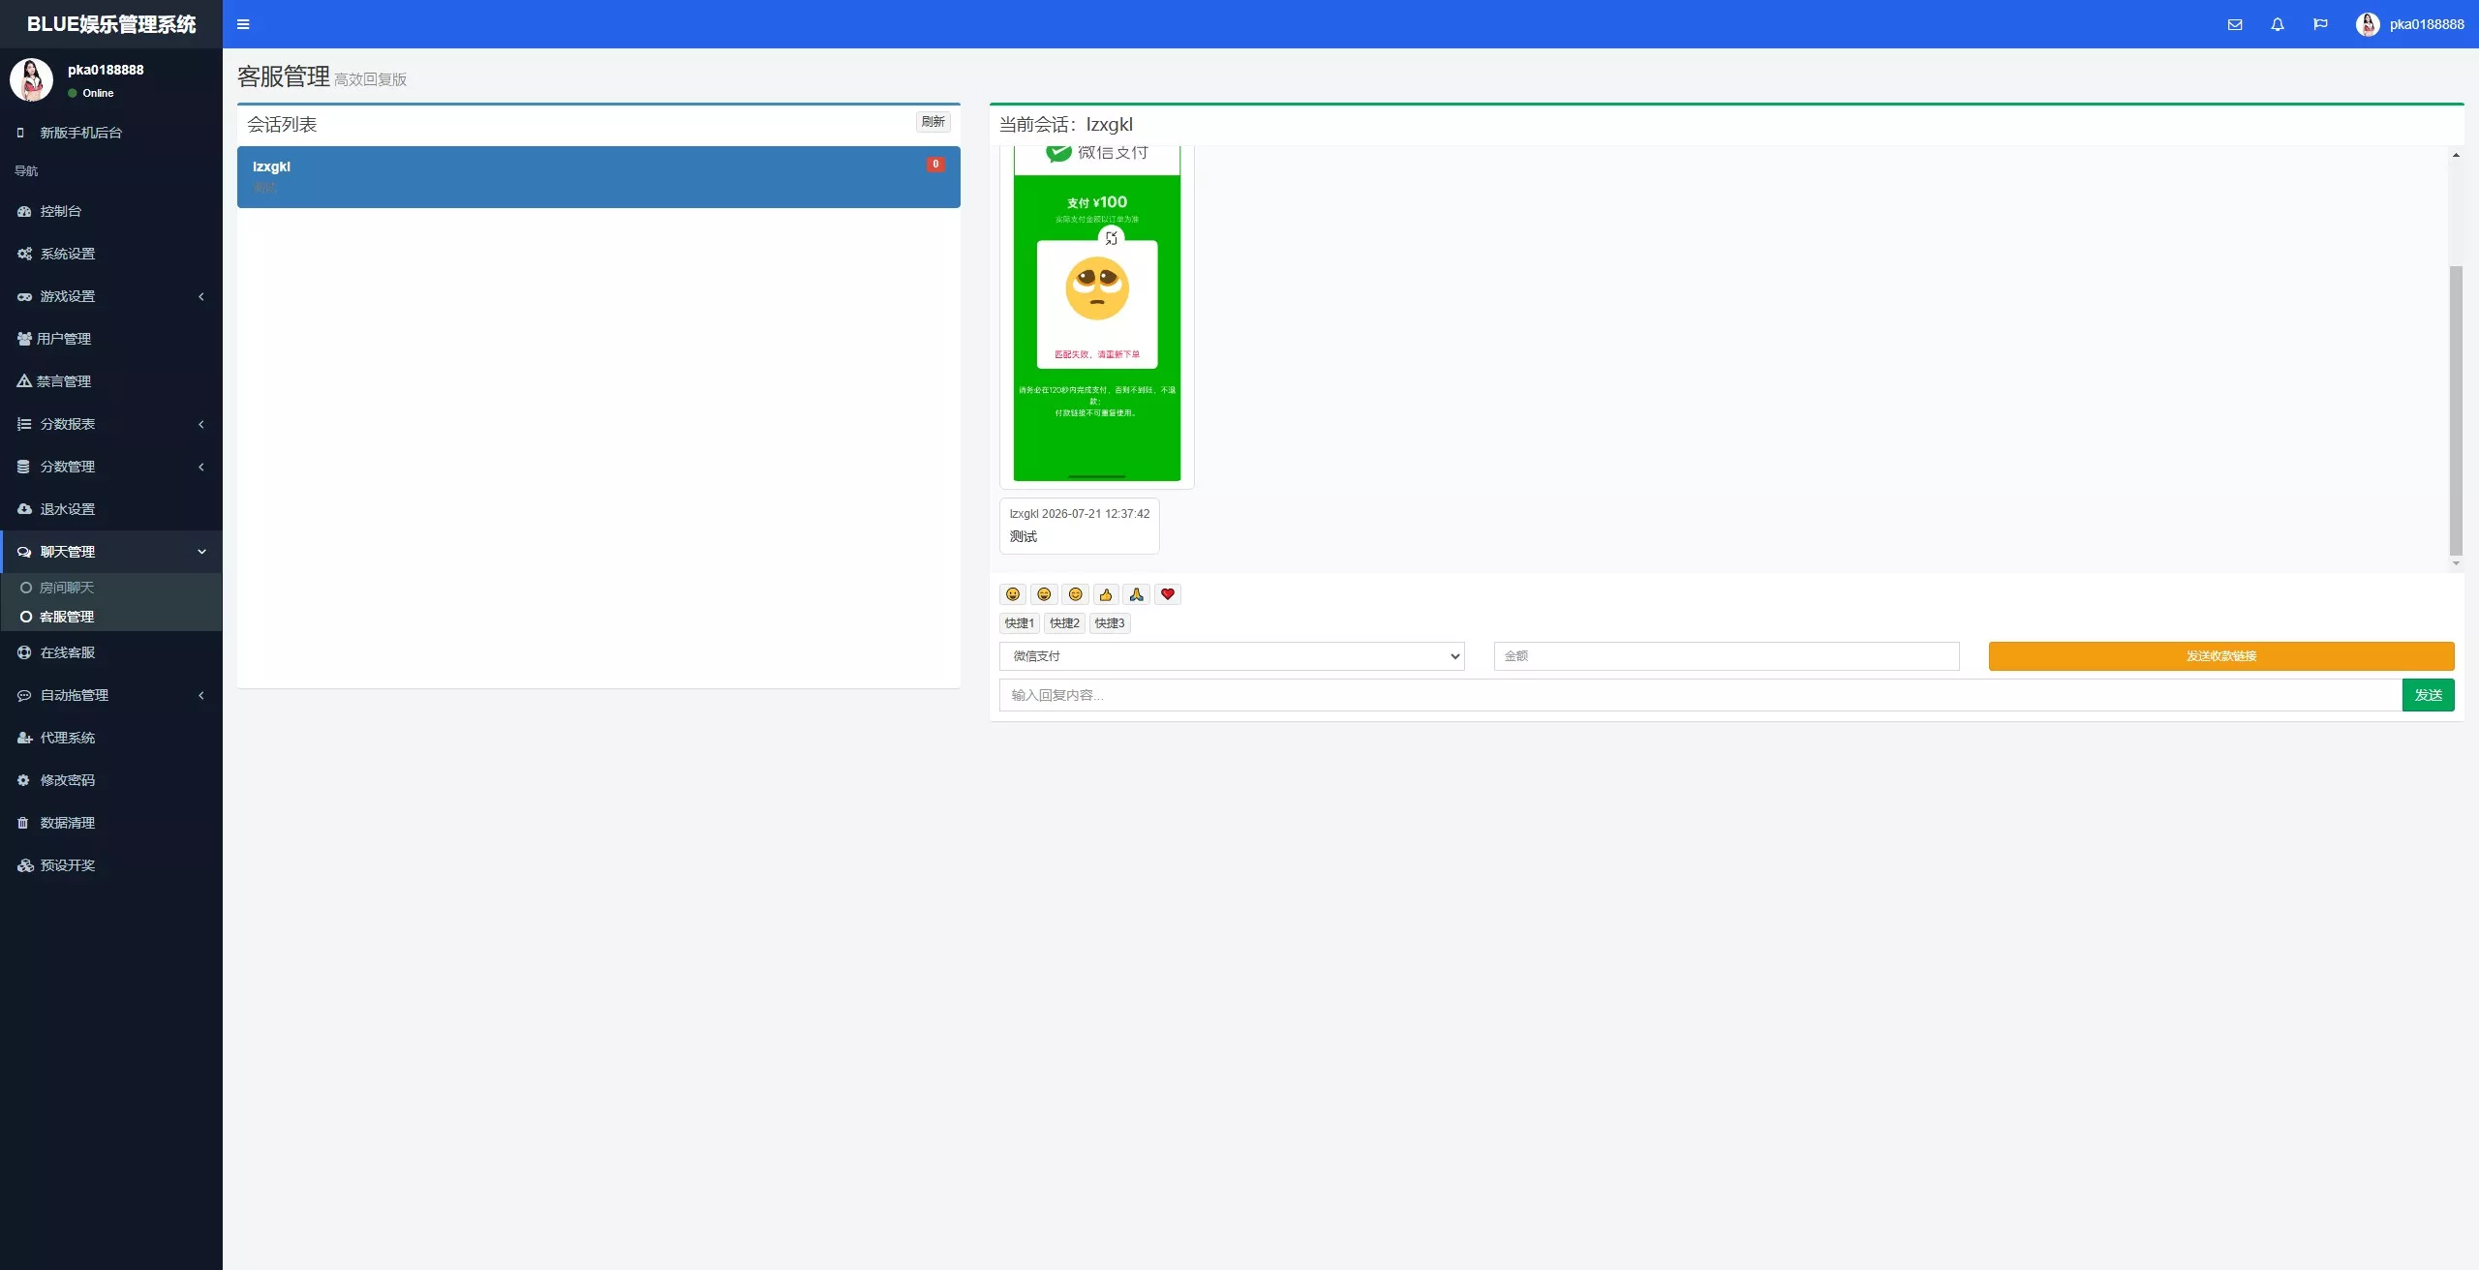Click quick reply 快捷1
Screen dimensions: 2479x1270
(x=1020, y=623)
